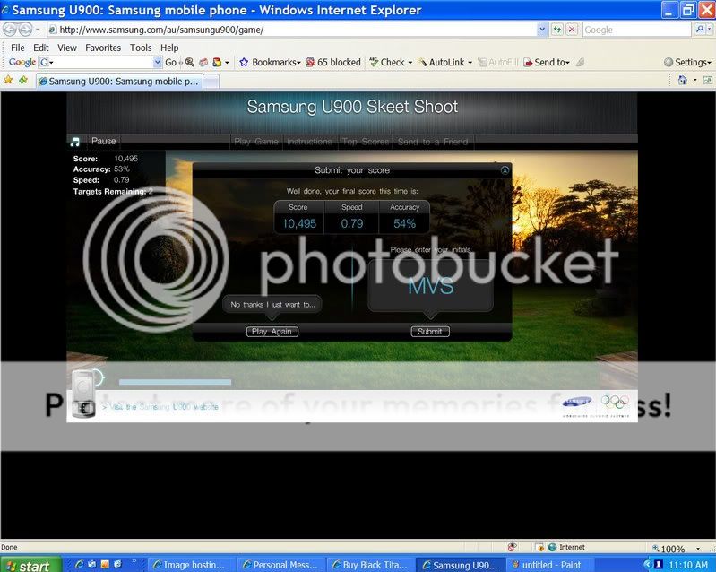This screenshot has width=716, height=572.
Task: Switch to Image hosting taskbar window
Action: pyautogui.click(x=192, y=565)
